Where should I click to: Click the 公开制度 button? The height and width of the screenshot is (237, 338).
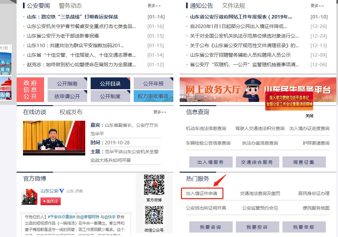click(110, 96)
